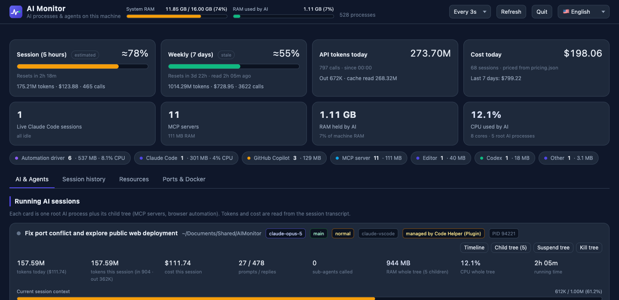Click the '528 processes' text

[x=357, y=15]
